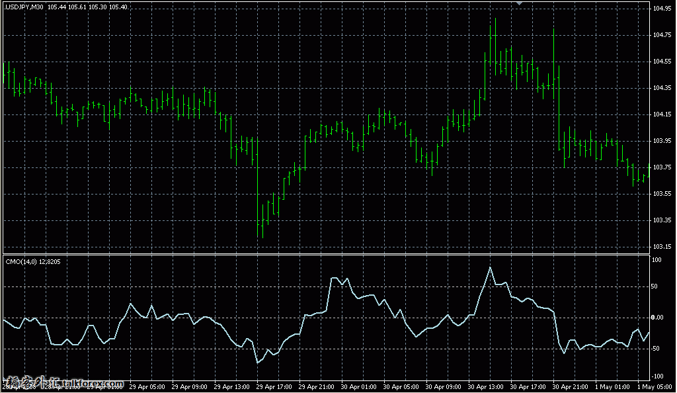Click the 30 Apr 09:00 time label
677x393 pixels.
[443, 387]
